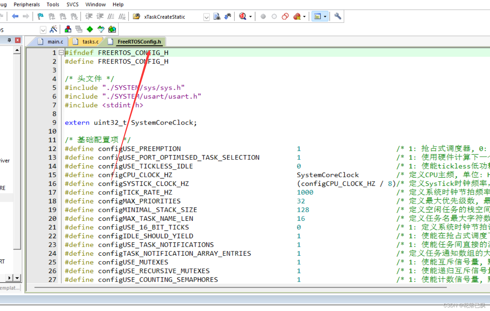This screenshot has width=490, height=311.
Task: Uncomment the selected lines
Action: (x=122, y=16)
